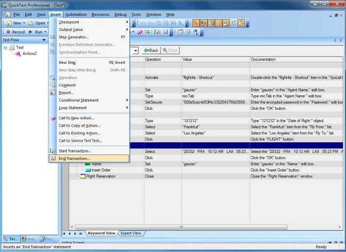Click the End Transaction toolbar icon

click(164, 32)
